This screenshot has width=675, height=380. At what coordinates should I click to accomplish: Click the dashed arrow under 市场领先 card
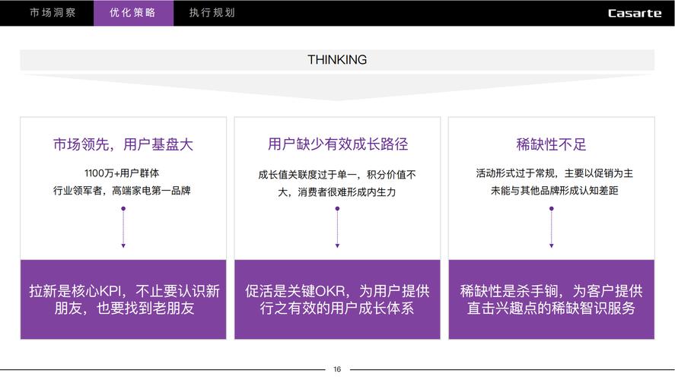(123, 227)
